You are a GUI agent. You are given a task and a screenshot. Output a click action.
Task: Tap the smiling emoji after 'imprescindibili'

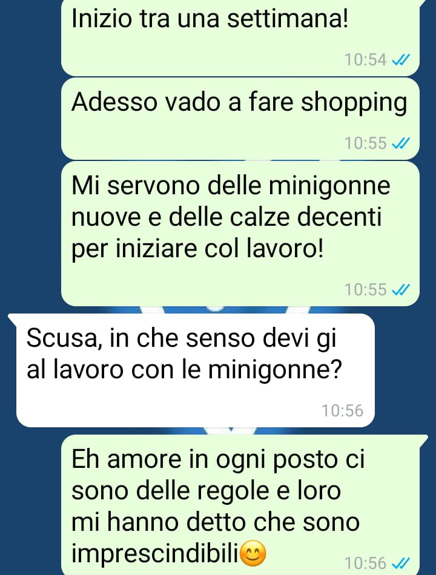253,553
